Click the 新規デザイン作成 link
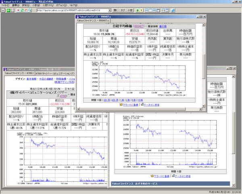Image resolution: width=242 pixels, height=194 pixels. point(65,82)
